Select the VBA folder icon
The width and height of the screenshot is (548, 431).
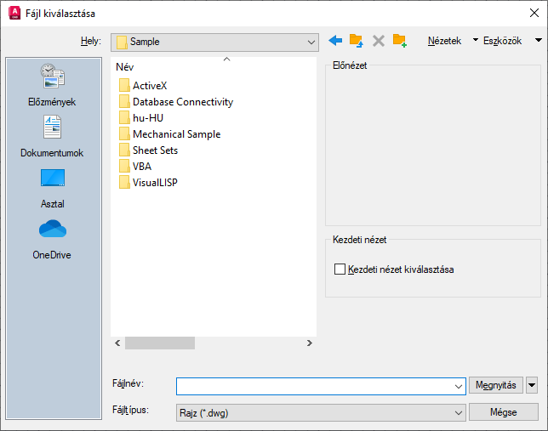[x=124, y=166]
